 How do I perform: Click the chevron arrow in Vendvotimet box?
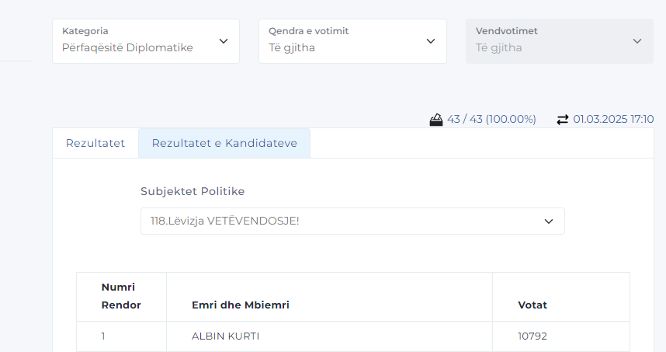click(637, 41)
